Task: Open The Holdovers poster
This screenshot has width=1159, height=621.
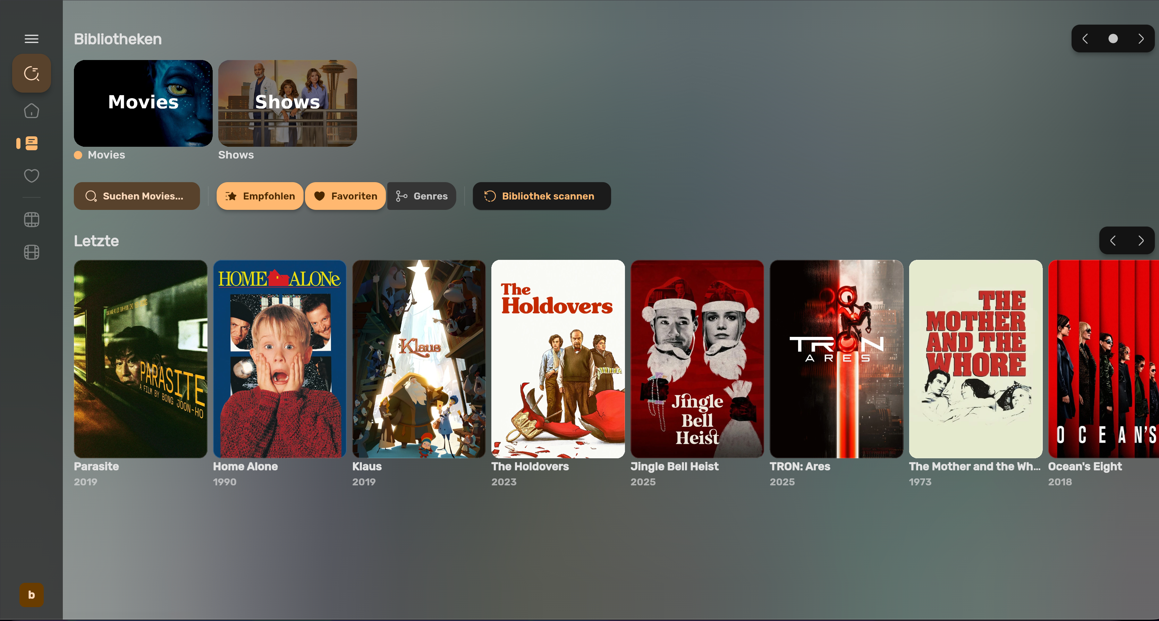Action: 558,359
